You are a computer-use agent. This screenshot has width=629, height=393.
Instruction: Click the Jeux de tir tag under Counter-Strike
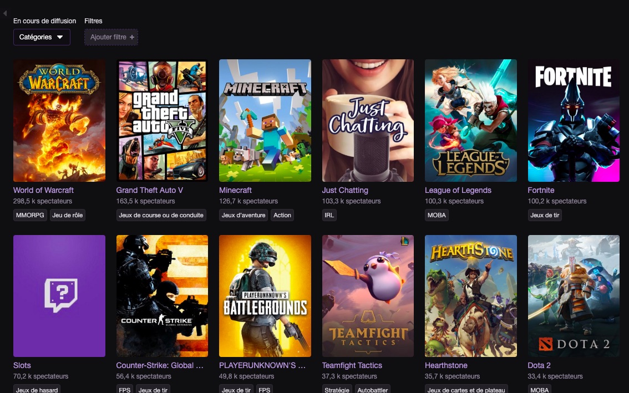tap(153, 389)
